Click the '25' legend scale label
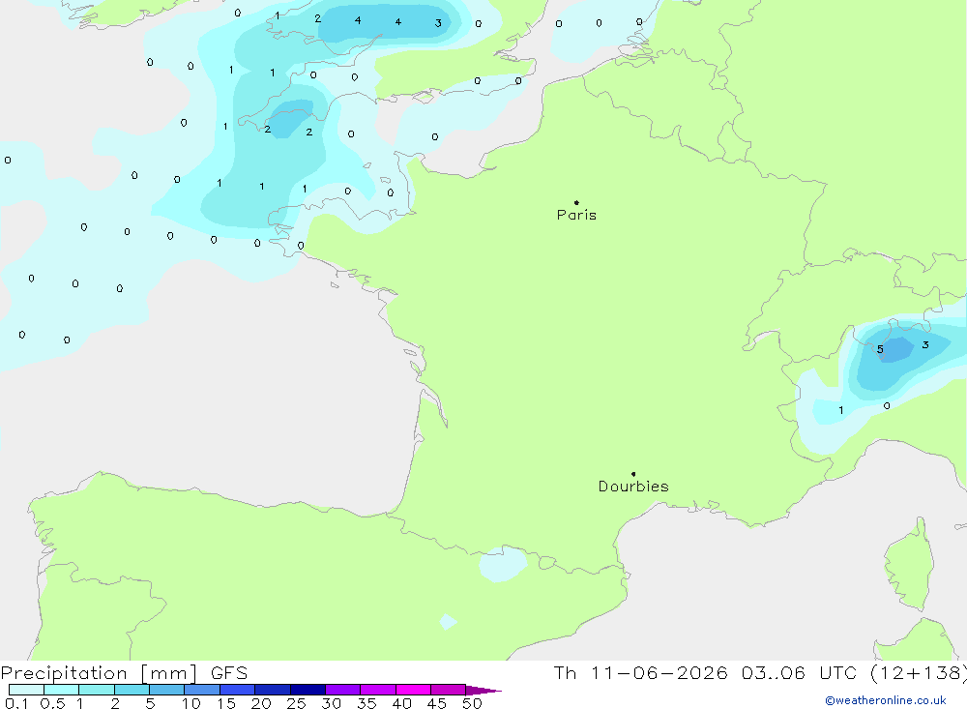Image resolution: width=967 pixels, height=709 pixels. (296, 703)
